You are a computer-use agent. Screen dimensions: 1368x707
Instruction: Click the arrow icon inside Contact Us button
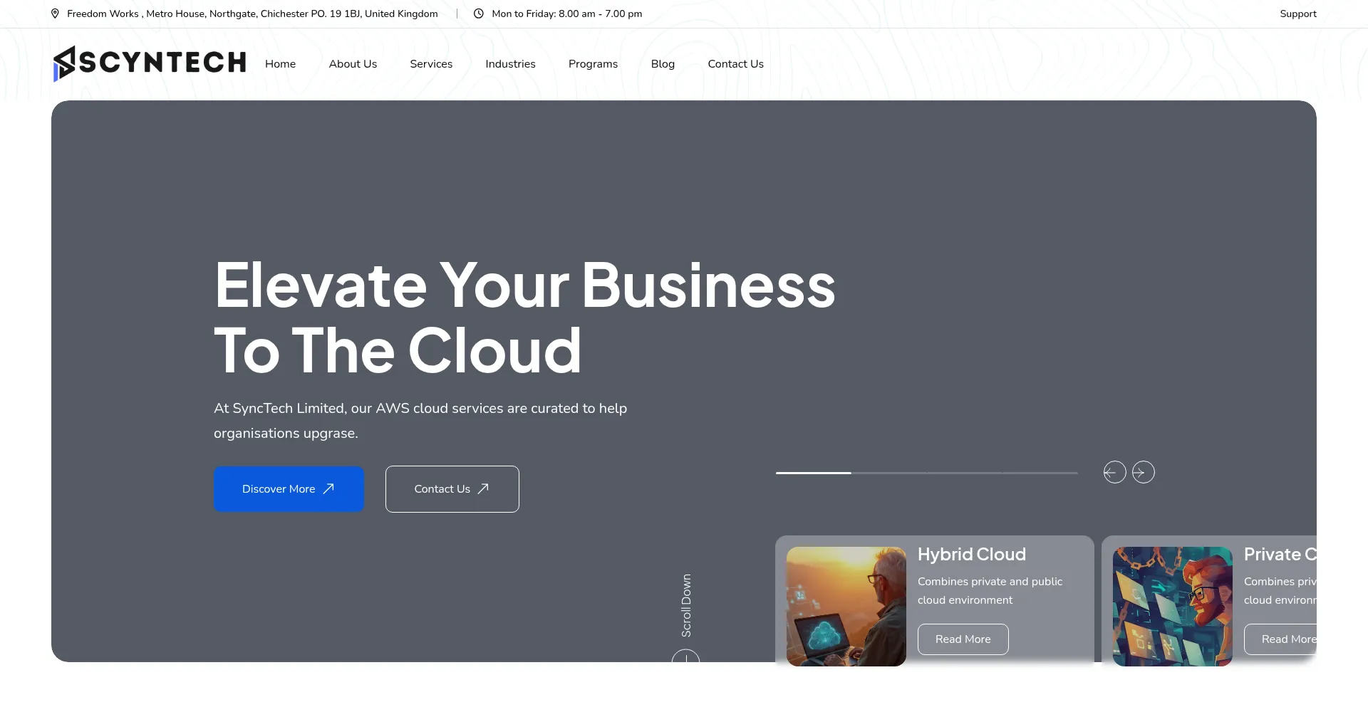point(483,488)
